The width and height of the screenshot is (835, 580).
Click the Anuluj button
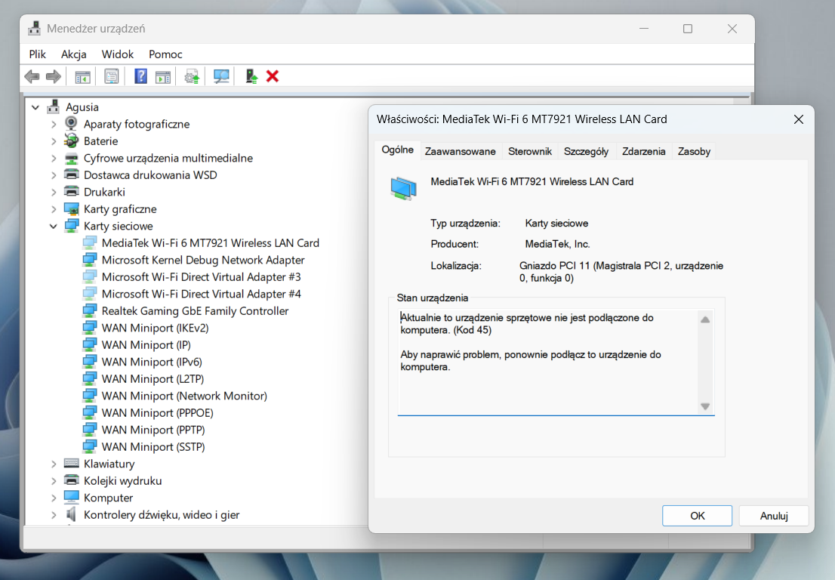point(774,516)
